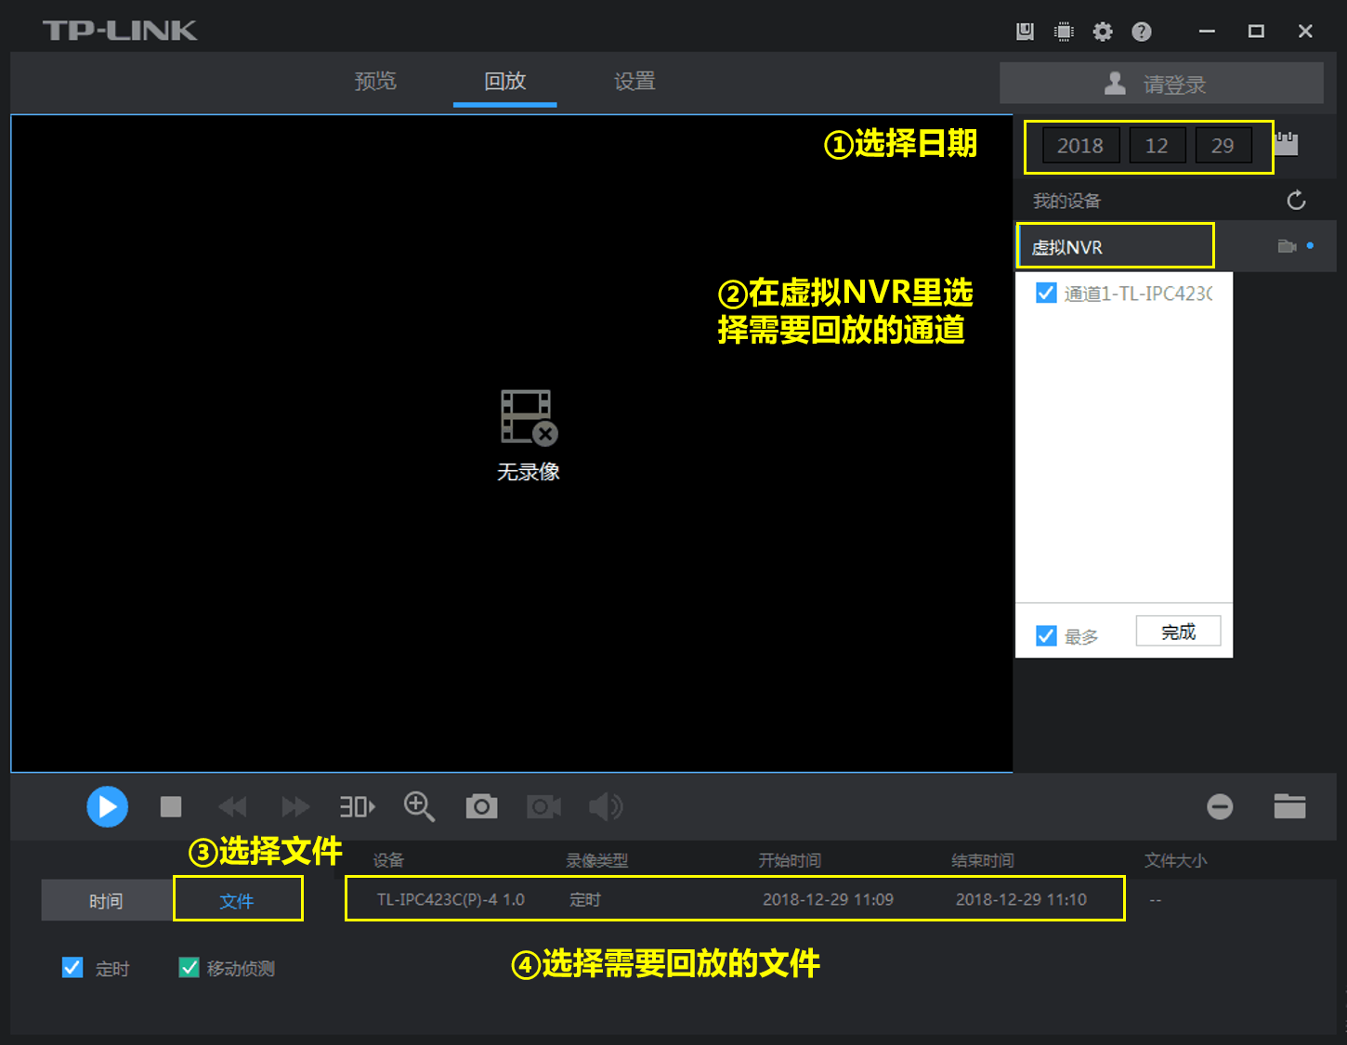The width and height of the screenshot is (1347, 1045).
Task: Click the month field 12
Action: click(1157, 146)
